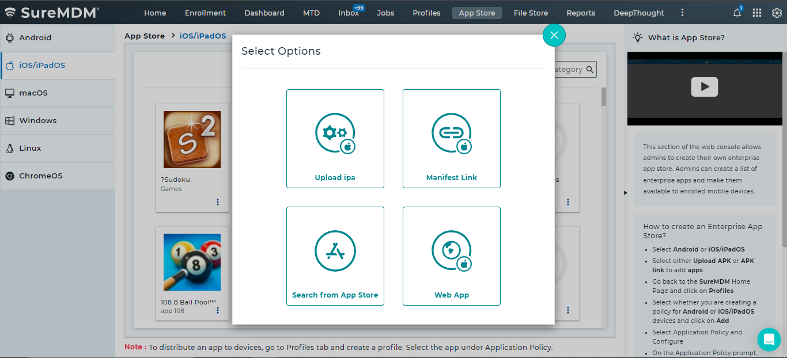Click the search magnifier icon
This screenshot has height=358, width=787.
pyautogui.click(x=590, y=70)
